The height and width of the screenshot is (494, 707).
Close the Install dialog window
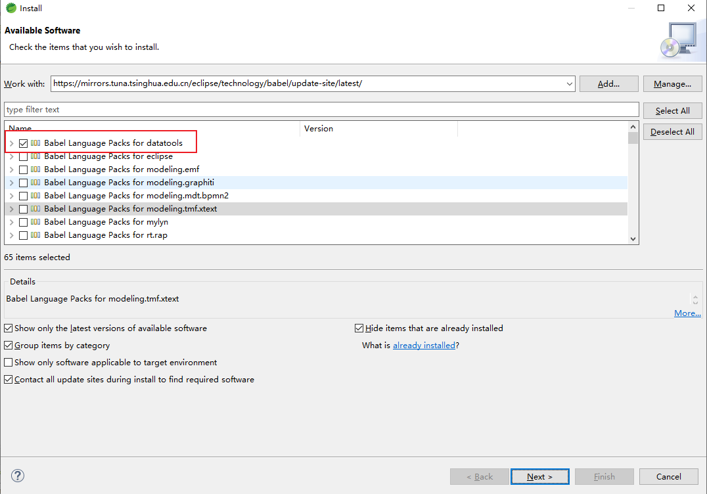tap(691, 8)
